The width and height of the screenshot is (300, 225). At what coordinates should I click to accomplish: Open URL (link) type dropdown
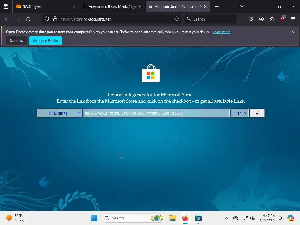[x=59, y=113]
